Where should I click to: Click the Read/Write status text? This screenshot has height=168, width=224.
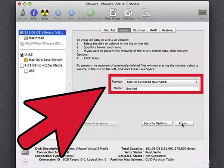tap(153, 152)
